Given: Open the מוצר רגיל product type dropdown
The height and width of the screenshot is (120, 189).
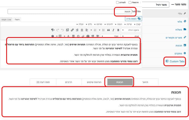Looking at the screenshot, I should (155, 5).
